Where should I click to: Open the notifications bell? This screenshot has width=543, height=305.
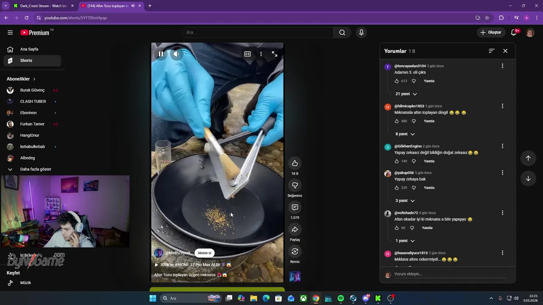click(514, 33)
